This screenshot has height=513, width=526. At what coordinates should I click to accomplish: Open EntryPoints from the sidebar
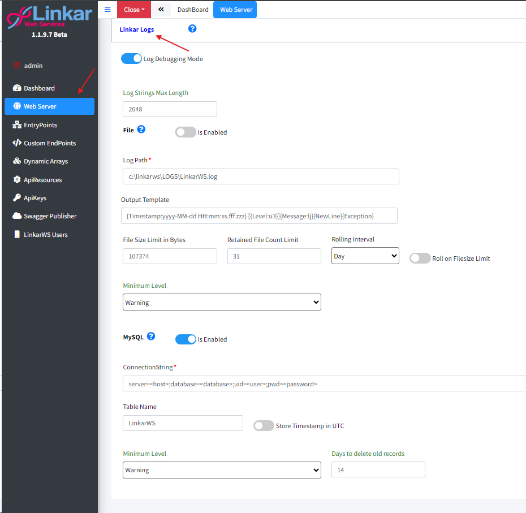pos(40,125)
